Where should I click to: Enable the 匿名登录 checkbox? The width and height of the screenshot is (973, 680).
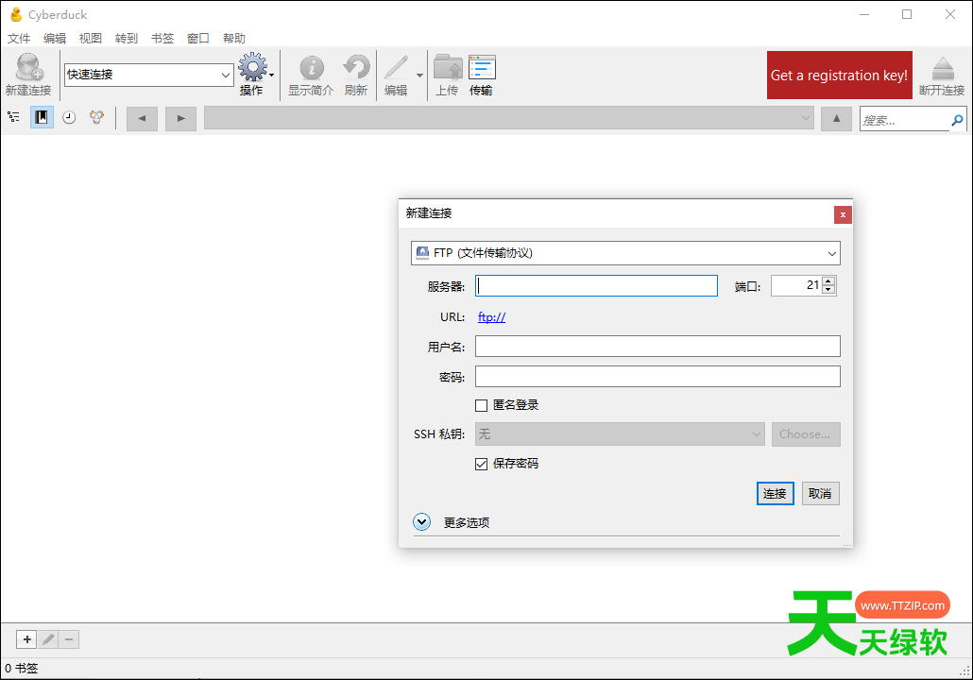click(481, 406)
